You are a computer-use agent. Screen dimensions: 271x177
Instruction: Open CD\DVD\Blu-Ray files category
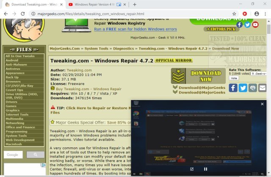19,86
